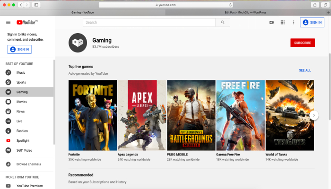Click the Gaming channel avatar
Image resolution: width=331 pixels, height=189 pixels.
(x=78, y=43)
